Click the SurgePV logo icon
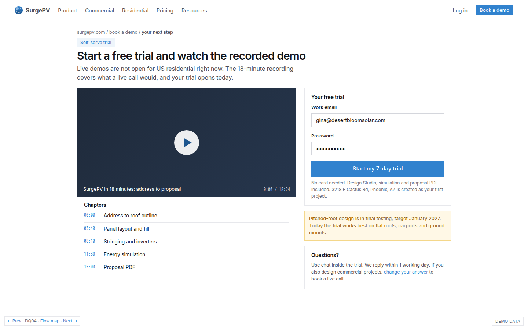This screenshot has height=330, width=528. 19,10
